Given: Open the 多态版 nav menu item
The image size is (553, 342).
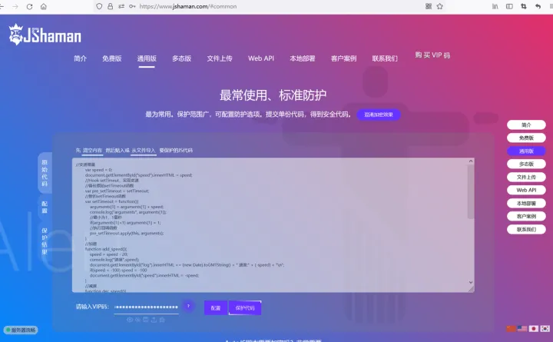Looking at the screenshot, I should click(x=181, y=58).
